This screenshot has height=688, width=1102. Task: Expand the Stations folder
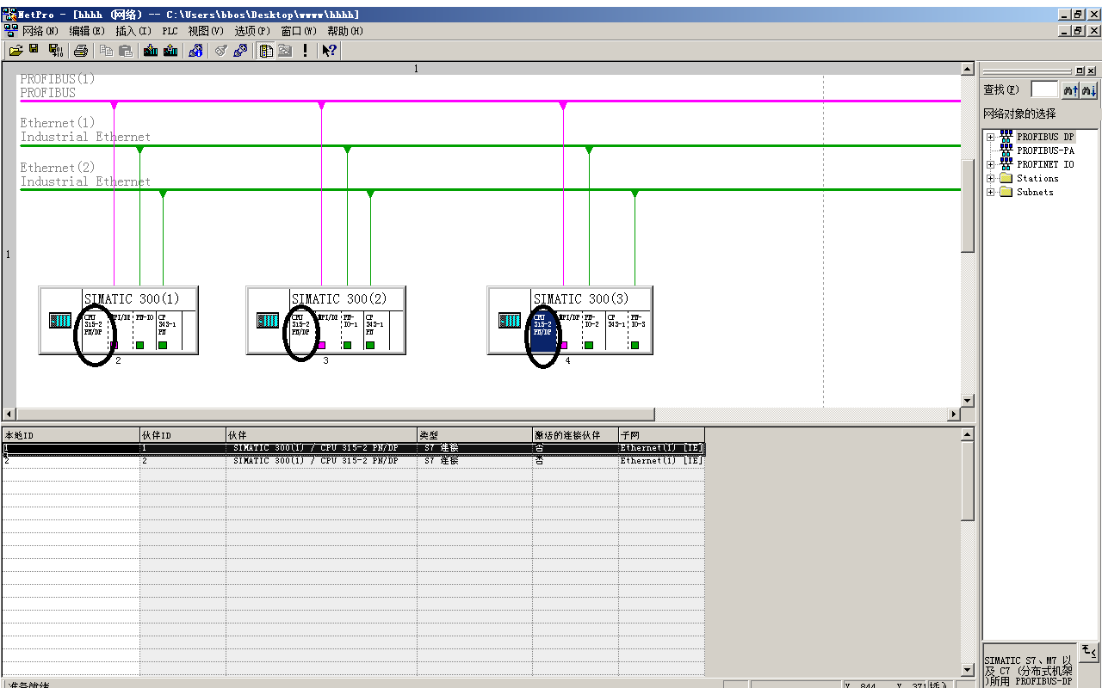(x=990, y=178)
